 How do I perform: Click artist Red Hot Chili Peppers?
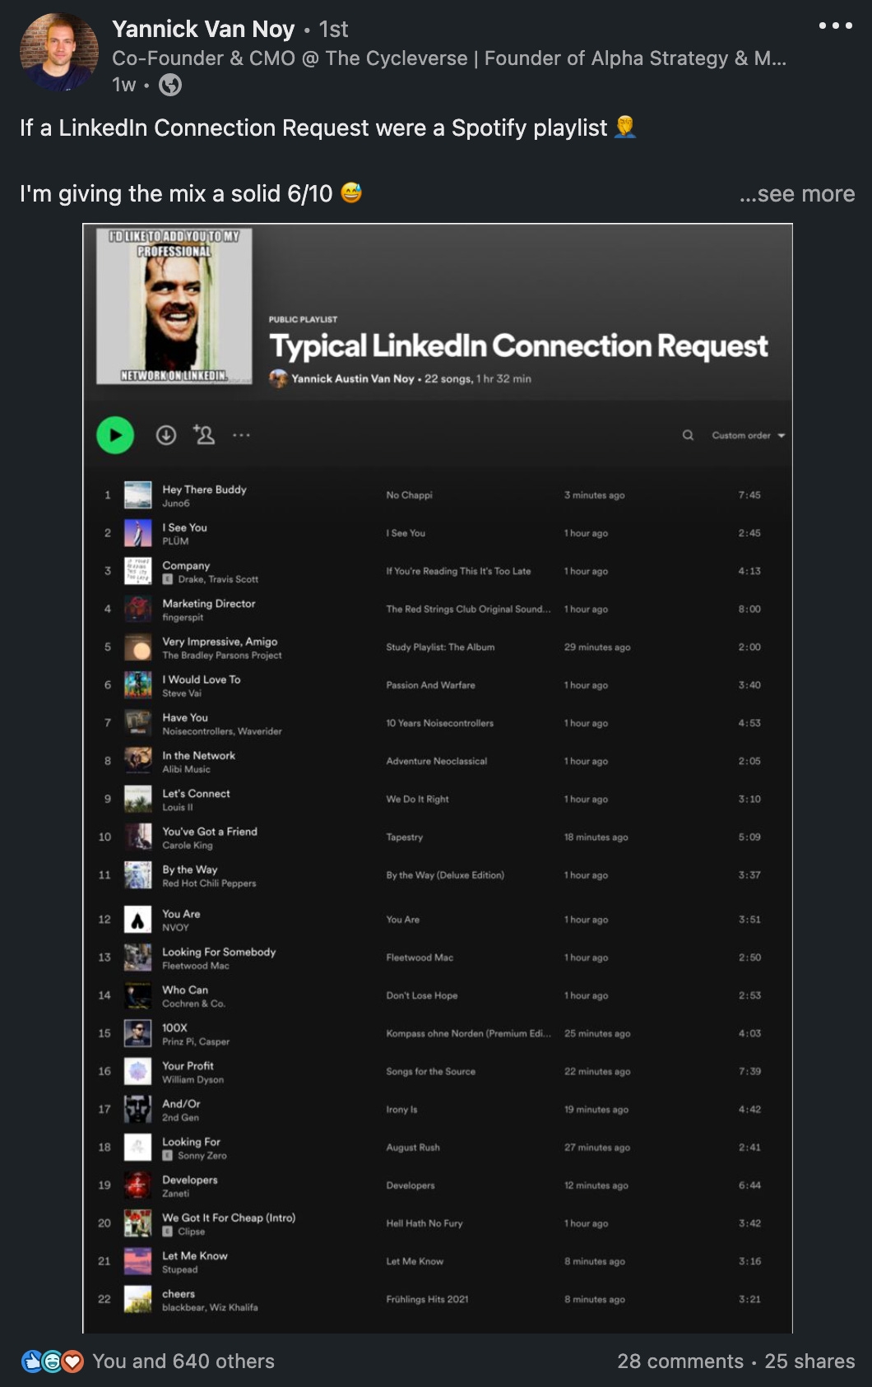[x=209, y=884]
